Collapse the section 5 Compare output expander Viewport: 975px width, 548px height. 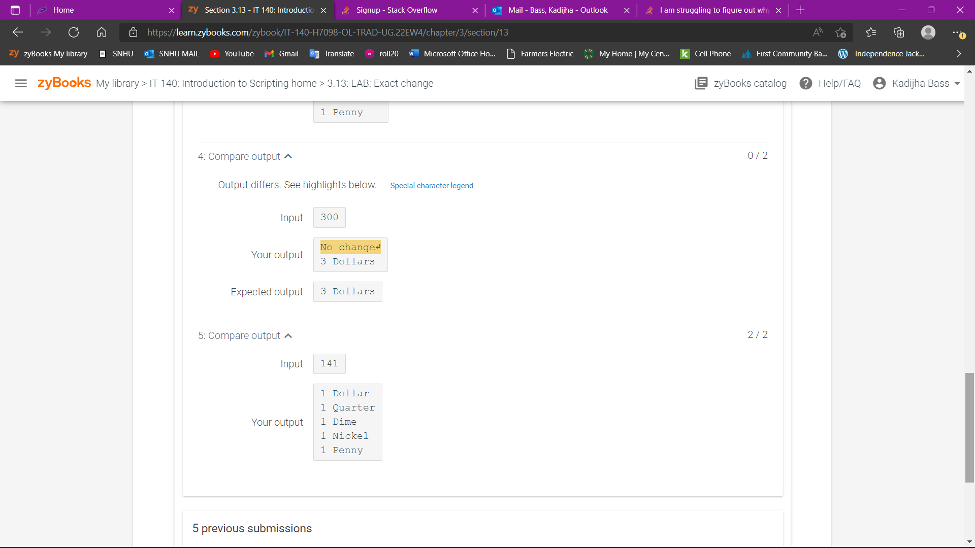(x=288, y=335)
